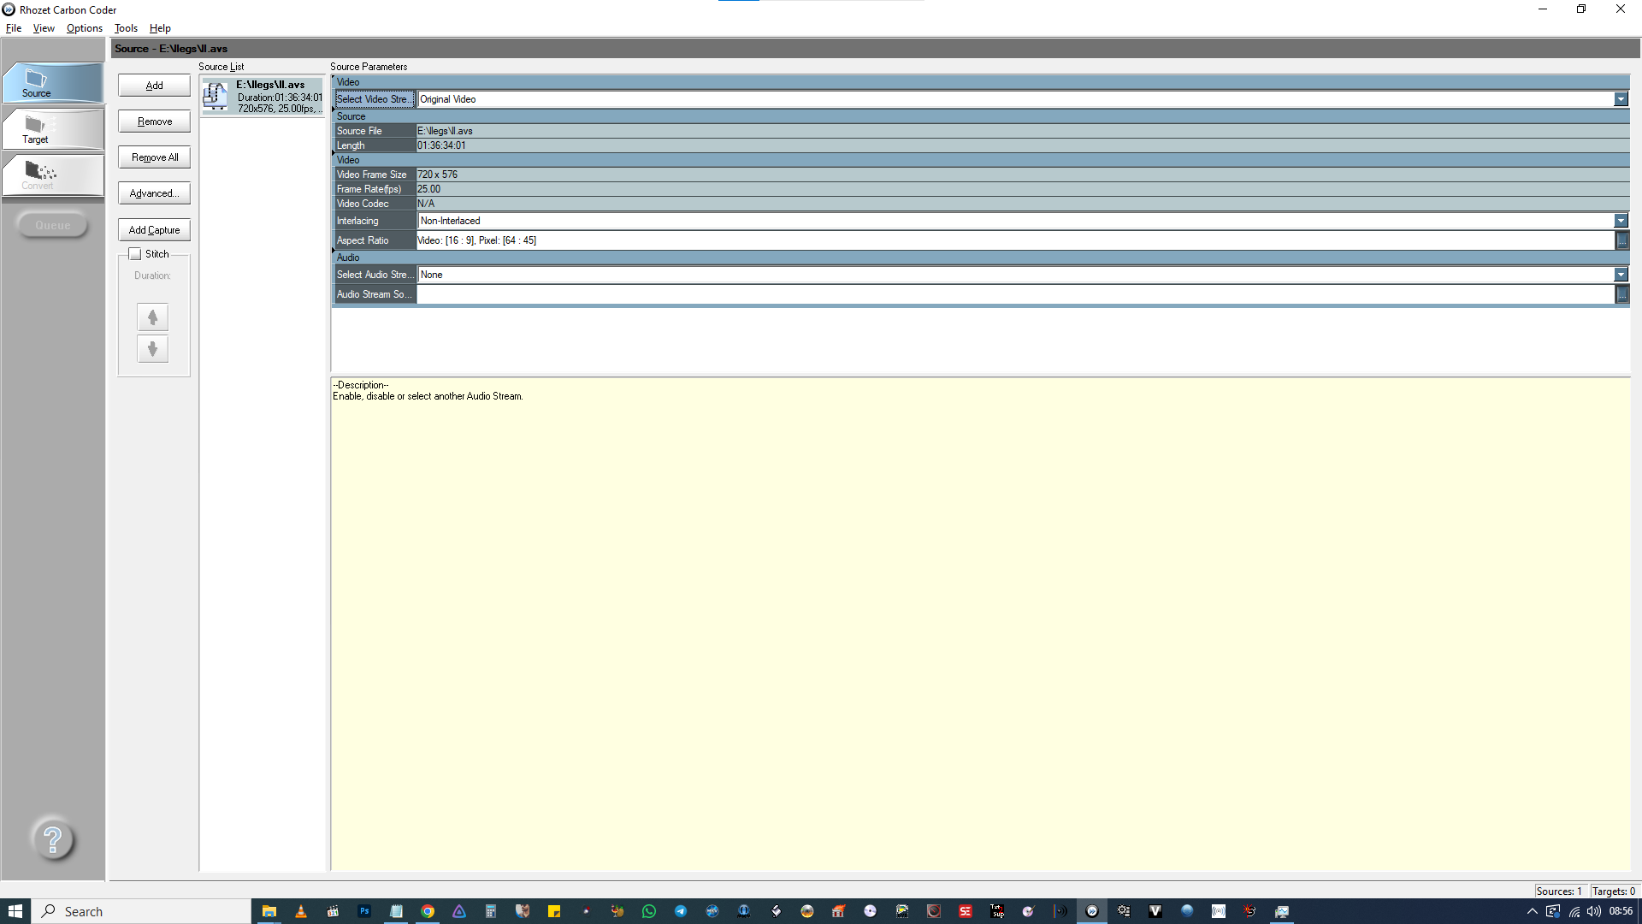Open the Help menu
This screenshot has height=924, width=1642.
point(160,28)
